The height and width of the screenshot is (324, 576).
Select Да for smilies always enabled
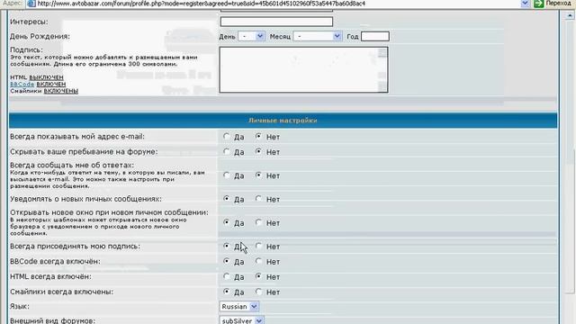226,292
